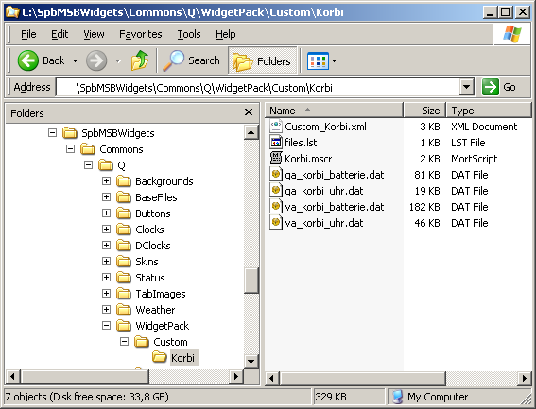Screen dimensions: 536x409
Task: Open the Tools menu
Action: tap(189, 34)
